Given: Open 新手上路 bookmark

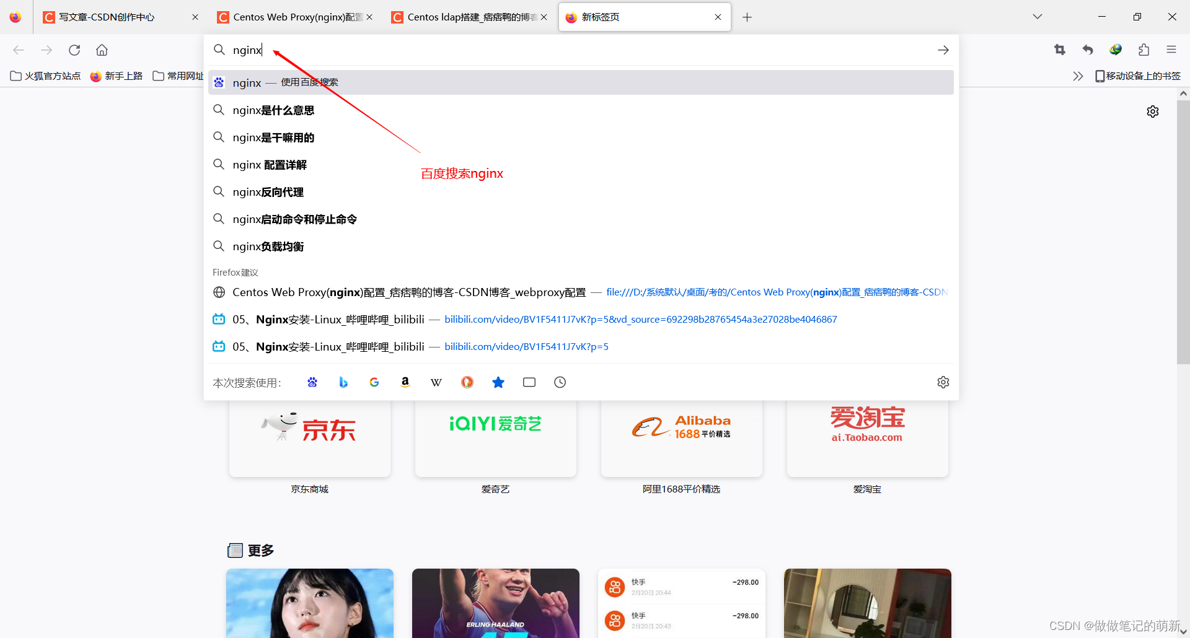Looking at the screenshot, I should (x=117, y=76).
